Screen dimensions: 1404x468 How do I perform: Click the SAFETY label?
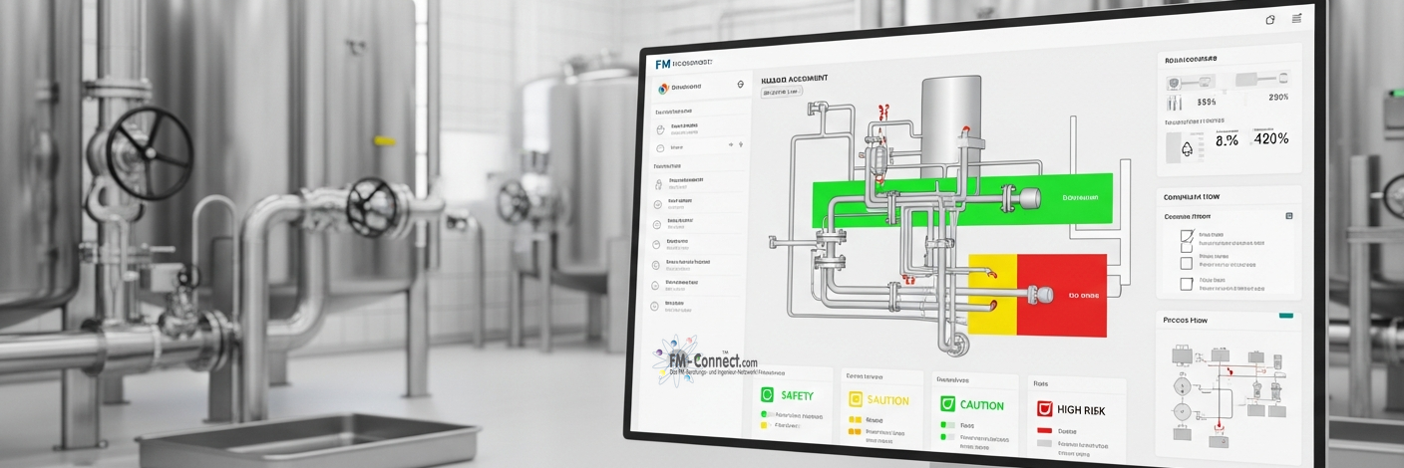[797, 396]
